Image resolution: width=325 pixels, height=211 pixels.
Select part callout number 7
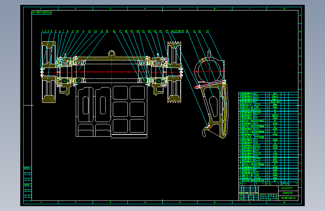(63, 31)
